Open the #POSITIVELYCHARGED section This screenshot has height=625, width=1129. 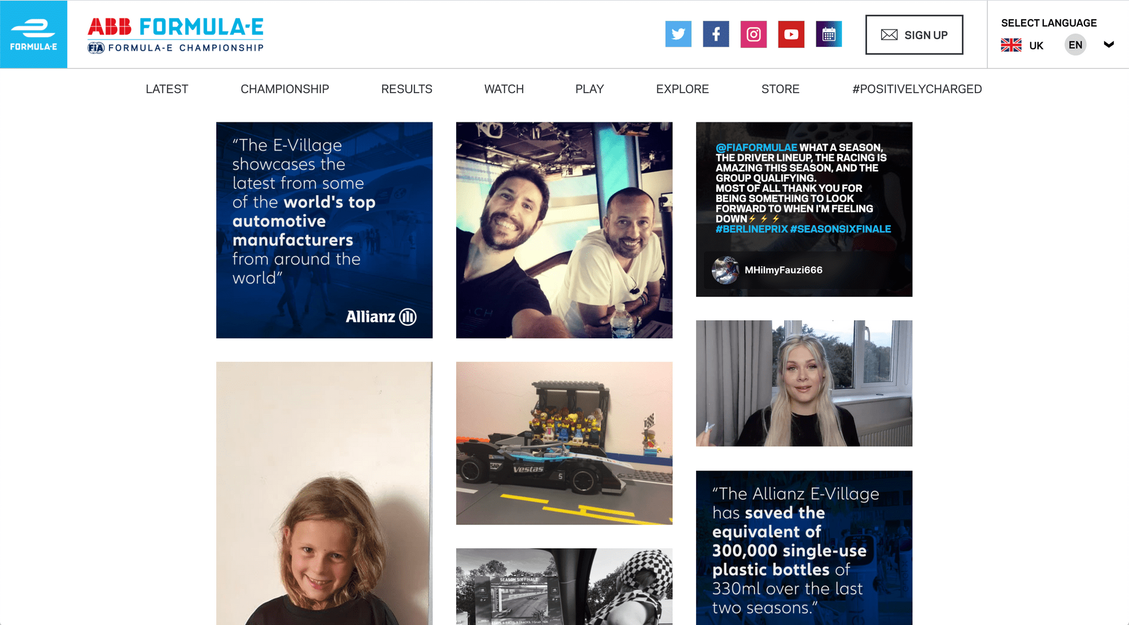pyautogui.click(x=917, y=89)
